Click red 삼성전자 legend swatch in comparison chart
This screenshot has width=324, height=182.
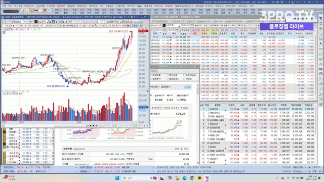click(152, 108)
